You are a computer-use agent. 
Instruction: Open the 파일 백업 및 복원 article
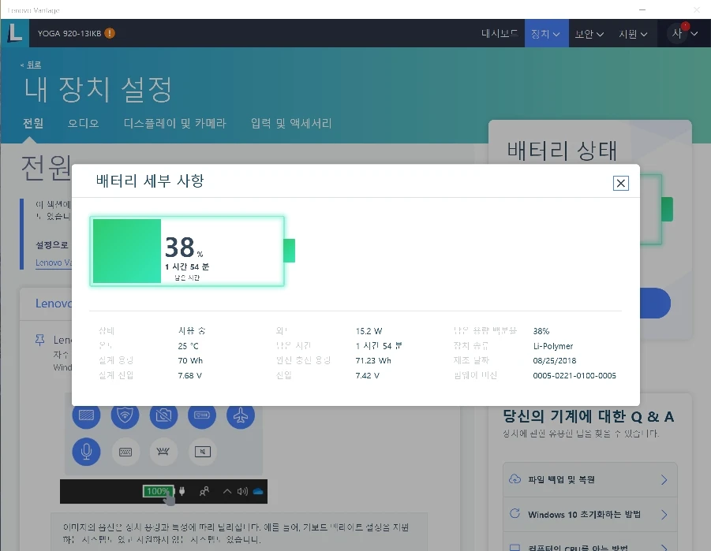(590, 479)
